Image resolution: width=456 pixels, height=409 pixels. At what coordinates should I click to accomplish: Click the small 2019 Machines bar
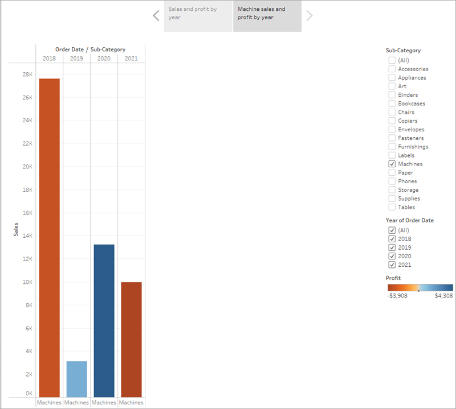point(76,379)
